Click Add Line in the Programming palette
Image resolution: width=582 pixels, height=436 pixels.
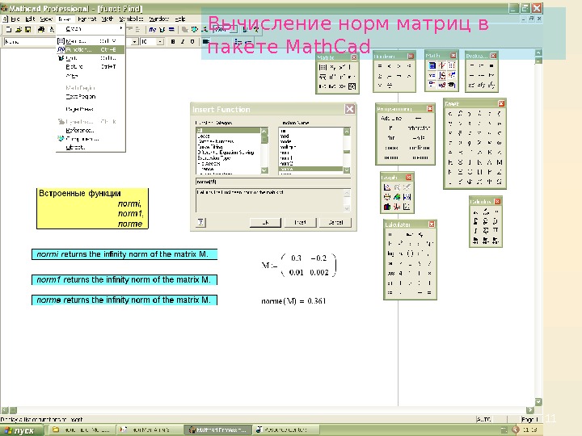(x=391, y=118)
